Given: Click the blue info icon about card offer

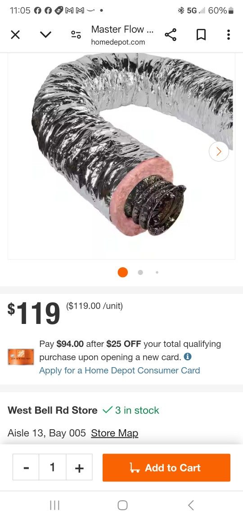Looking at the screenshot, I should tap(188, 357).
